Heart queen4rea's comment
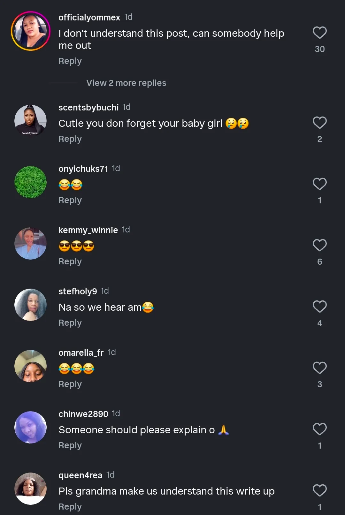The width and height of the screenshot is (345, 515). (319, 490)
